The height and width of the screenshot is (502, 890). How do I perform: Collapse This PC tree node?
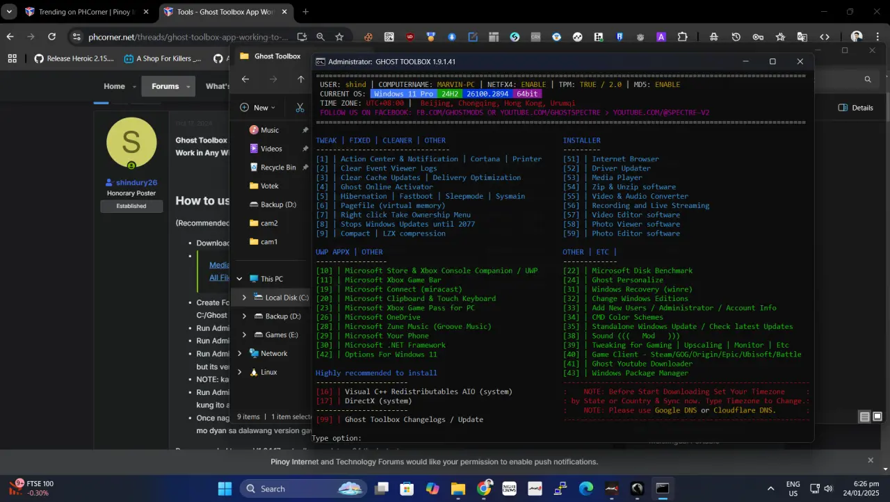click(x=240, y=279)
